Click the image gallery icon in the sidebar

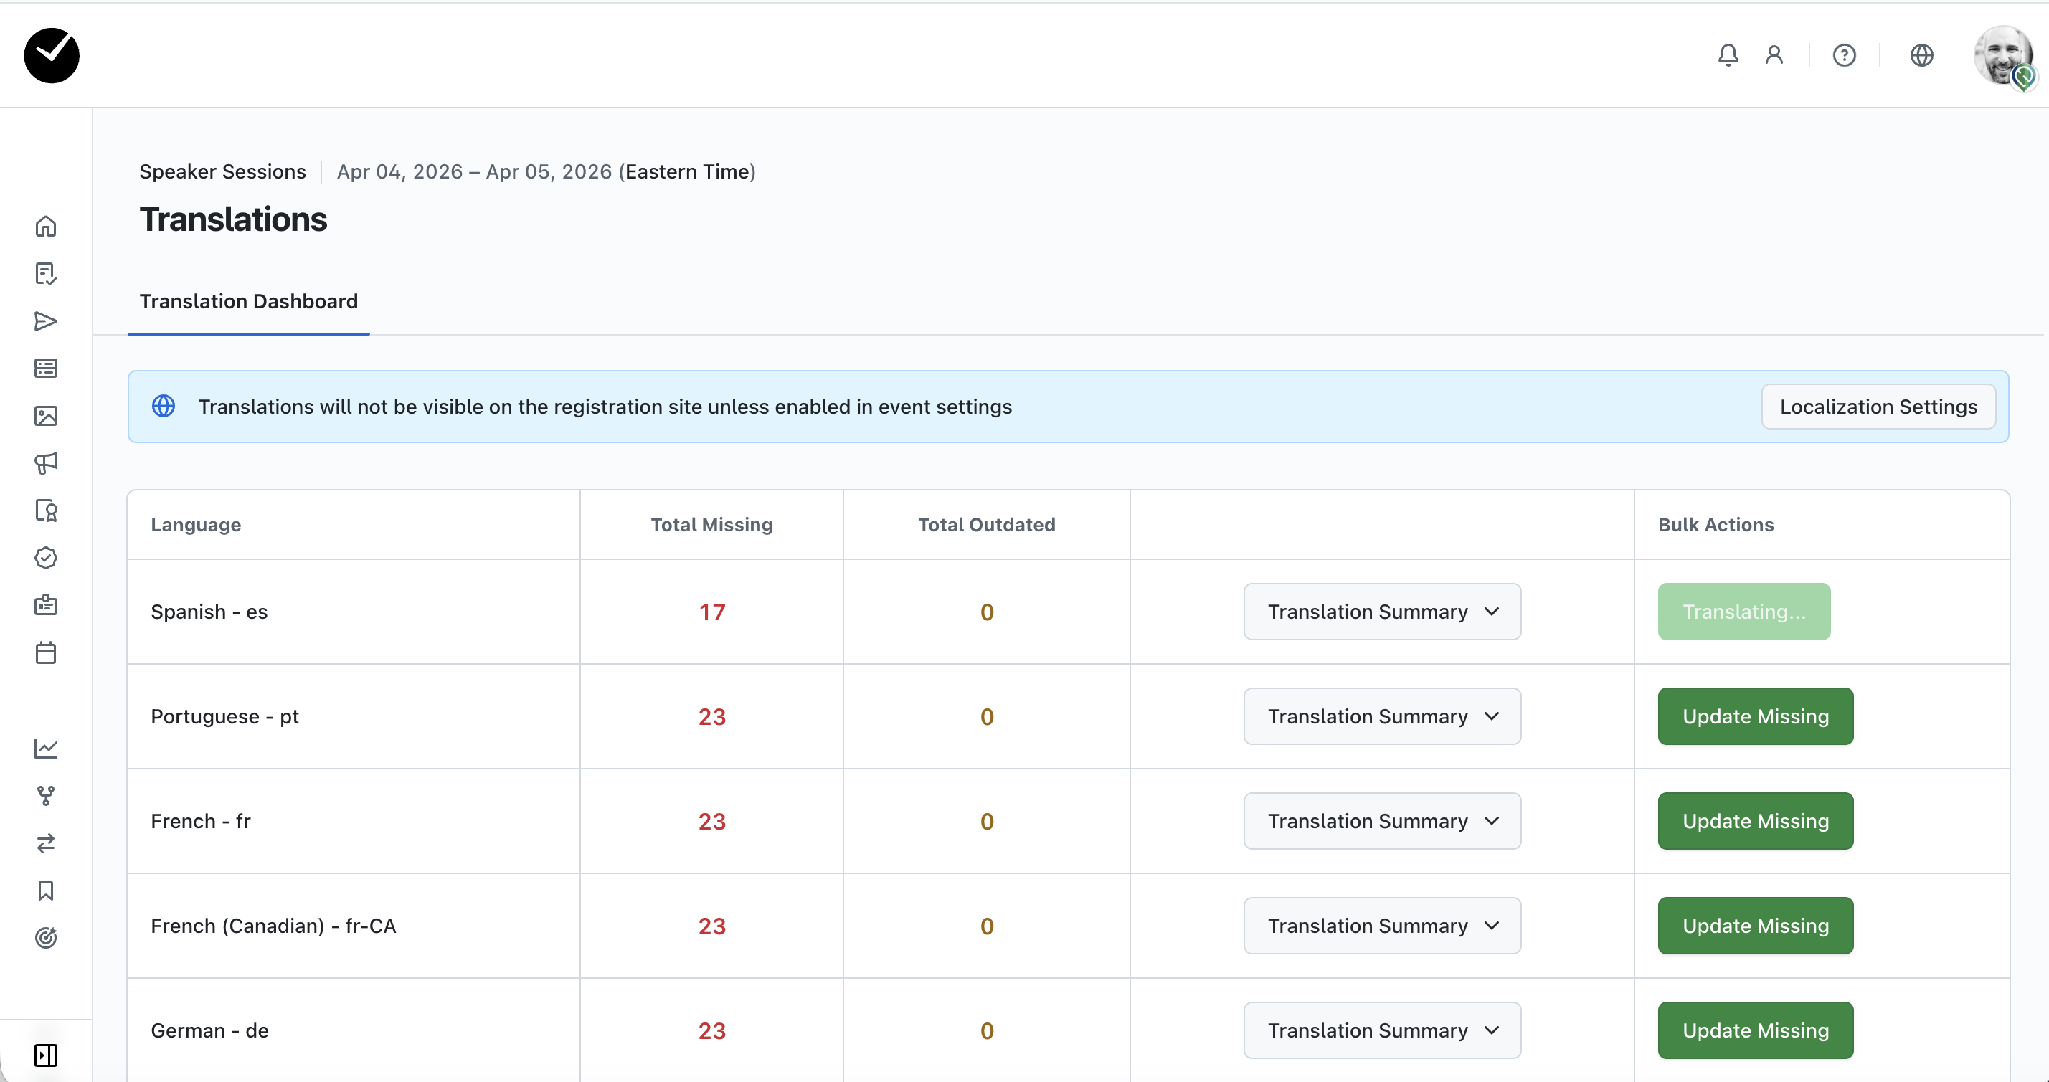coord(45,416)
